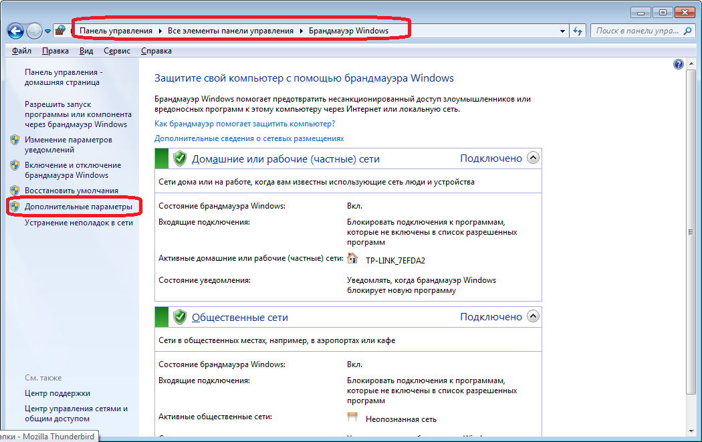This screenshot has height=442, width=702.
Task: Click the blue Back navigation arrow
Action: tap(15, 31)
